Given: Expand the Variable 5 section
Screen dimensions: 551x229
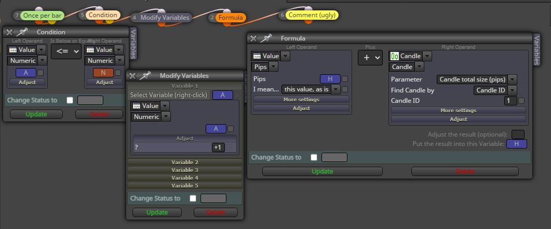Looking at the screenshot, I should (x=185, y=185).
